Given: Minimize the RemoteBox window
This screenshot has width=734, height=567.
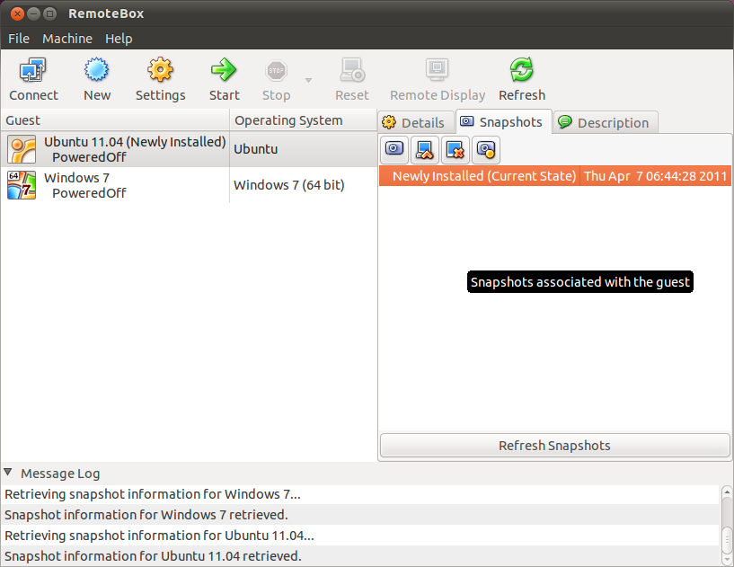Looking at the screenshot, I should click(33, 13).
